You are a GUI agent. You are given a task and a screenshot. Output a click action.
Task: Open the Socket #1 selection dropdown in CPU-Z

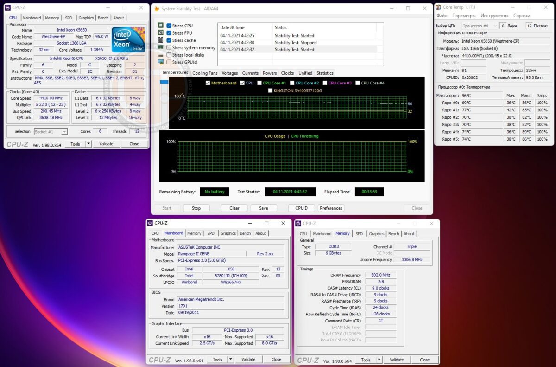point(51,132)
